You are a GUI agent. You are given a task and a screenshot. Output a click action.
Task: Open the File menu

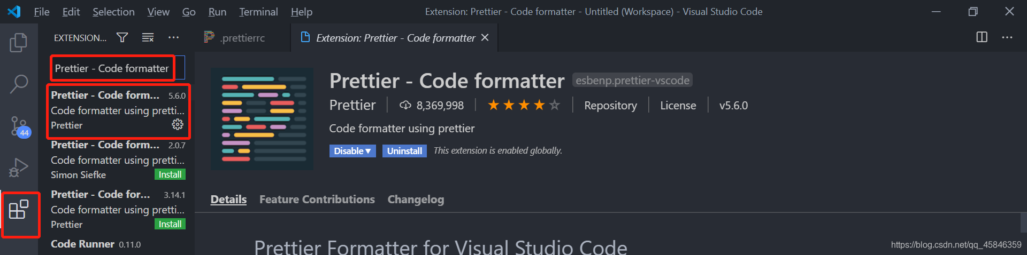click(x=41, y=12)
